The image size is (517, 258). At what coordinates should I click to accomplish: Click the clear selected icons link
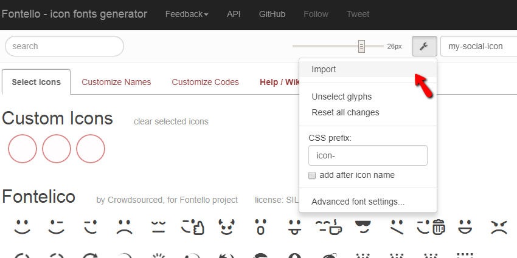171,121
